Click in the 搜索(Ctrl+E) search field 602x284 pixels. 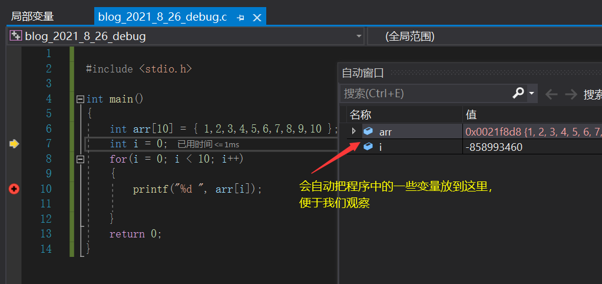click(x=425, y=93)
